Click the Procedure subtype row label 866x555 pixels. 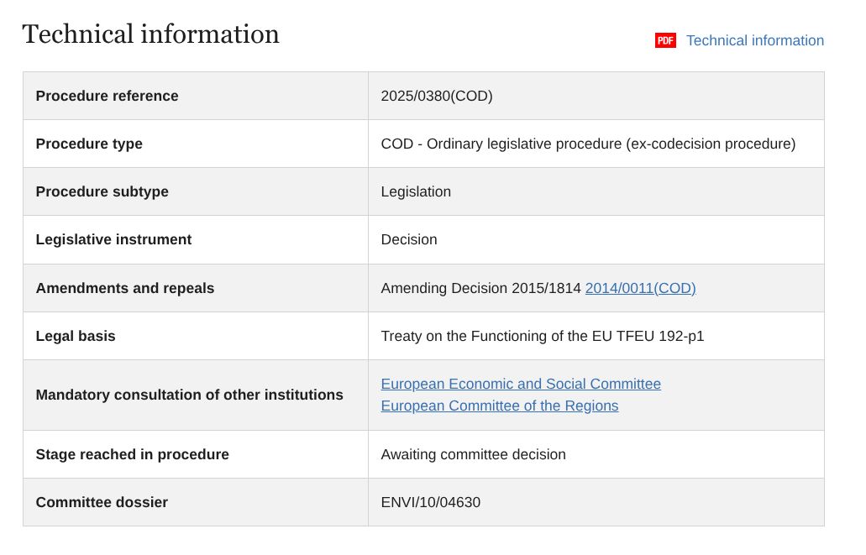pyautogui.click(x=102, y=191)
